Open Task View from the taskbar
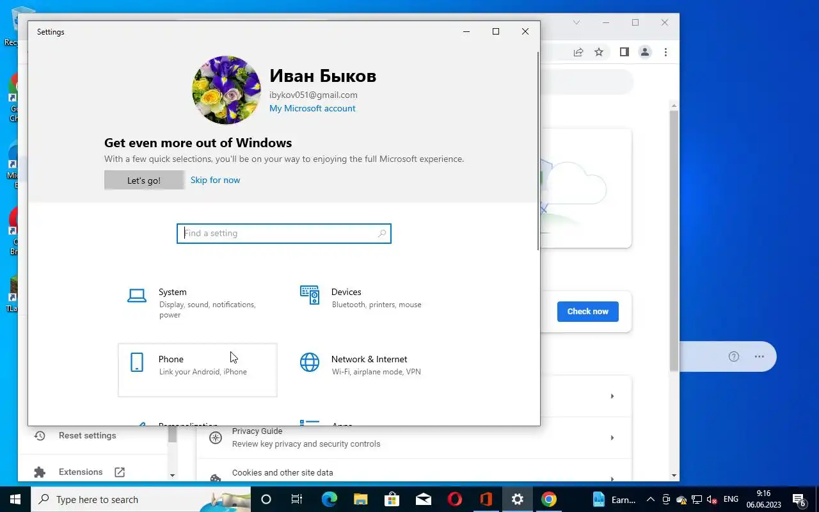 click(297, 499)
